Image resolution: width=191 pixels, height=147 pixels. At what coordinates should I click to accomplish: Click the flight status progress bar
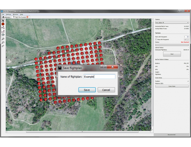pos(172,45)
